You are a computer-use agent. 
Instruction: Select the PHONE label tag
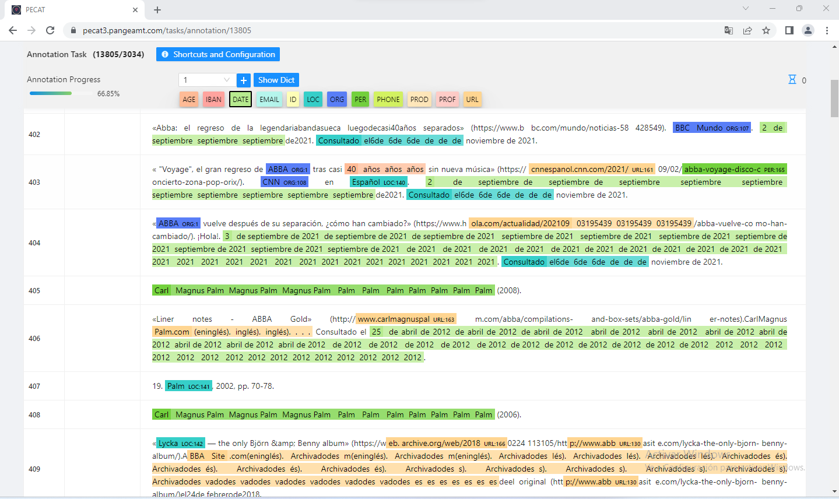coord(388,100)
